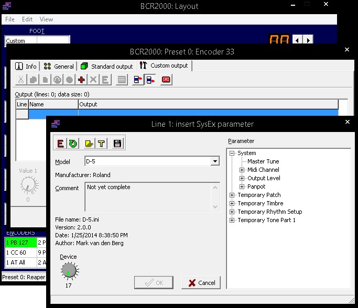
Task: Expand the Temporary Timbre node
Action: [232, 204]
